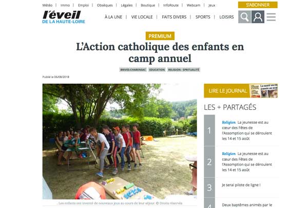308x208 pixels.
Task: Open the LIRE LE JOURNAL banner
Action: (241, 90)
